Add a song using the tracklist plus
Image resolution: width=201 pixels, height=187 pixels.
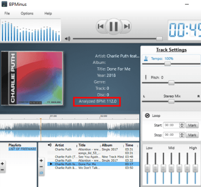(x=41, y=161)
